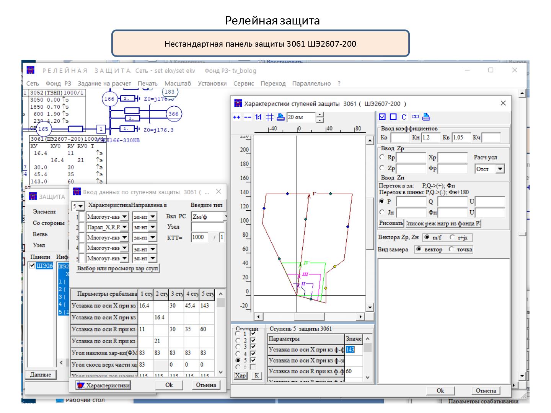Expand the stage 2 'Парал_X,R,R' characteristic dropdown
This screenshot has width=551, height=413.
click(124, 227)
